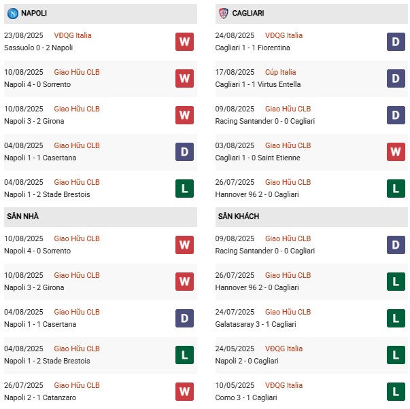The width and height of the screenshot is (410, 409).
Task: Click L badge for Galatasaray 3 - 1 Cagliari
Action: pos(396,318)
